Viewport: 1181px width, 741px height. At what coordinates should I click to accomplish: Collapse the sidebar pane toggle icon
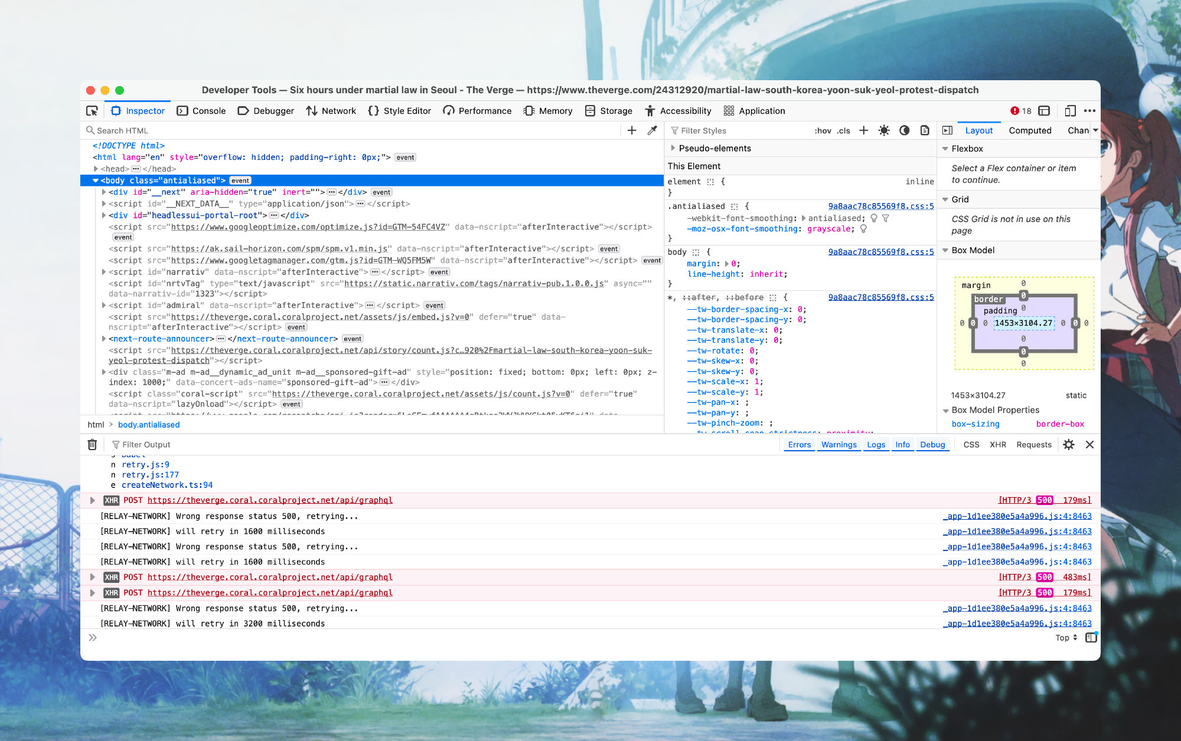click(x=947, y=130)
